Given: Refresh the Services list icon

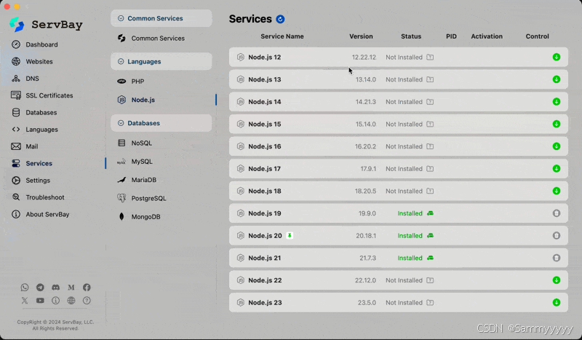Looking at the screenshot, I should (x=280, y=19).
